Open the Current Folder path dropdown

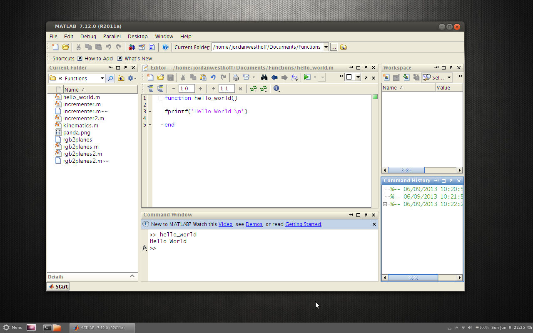(x=326, y=47)
